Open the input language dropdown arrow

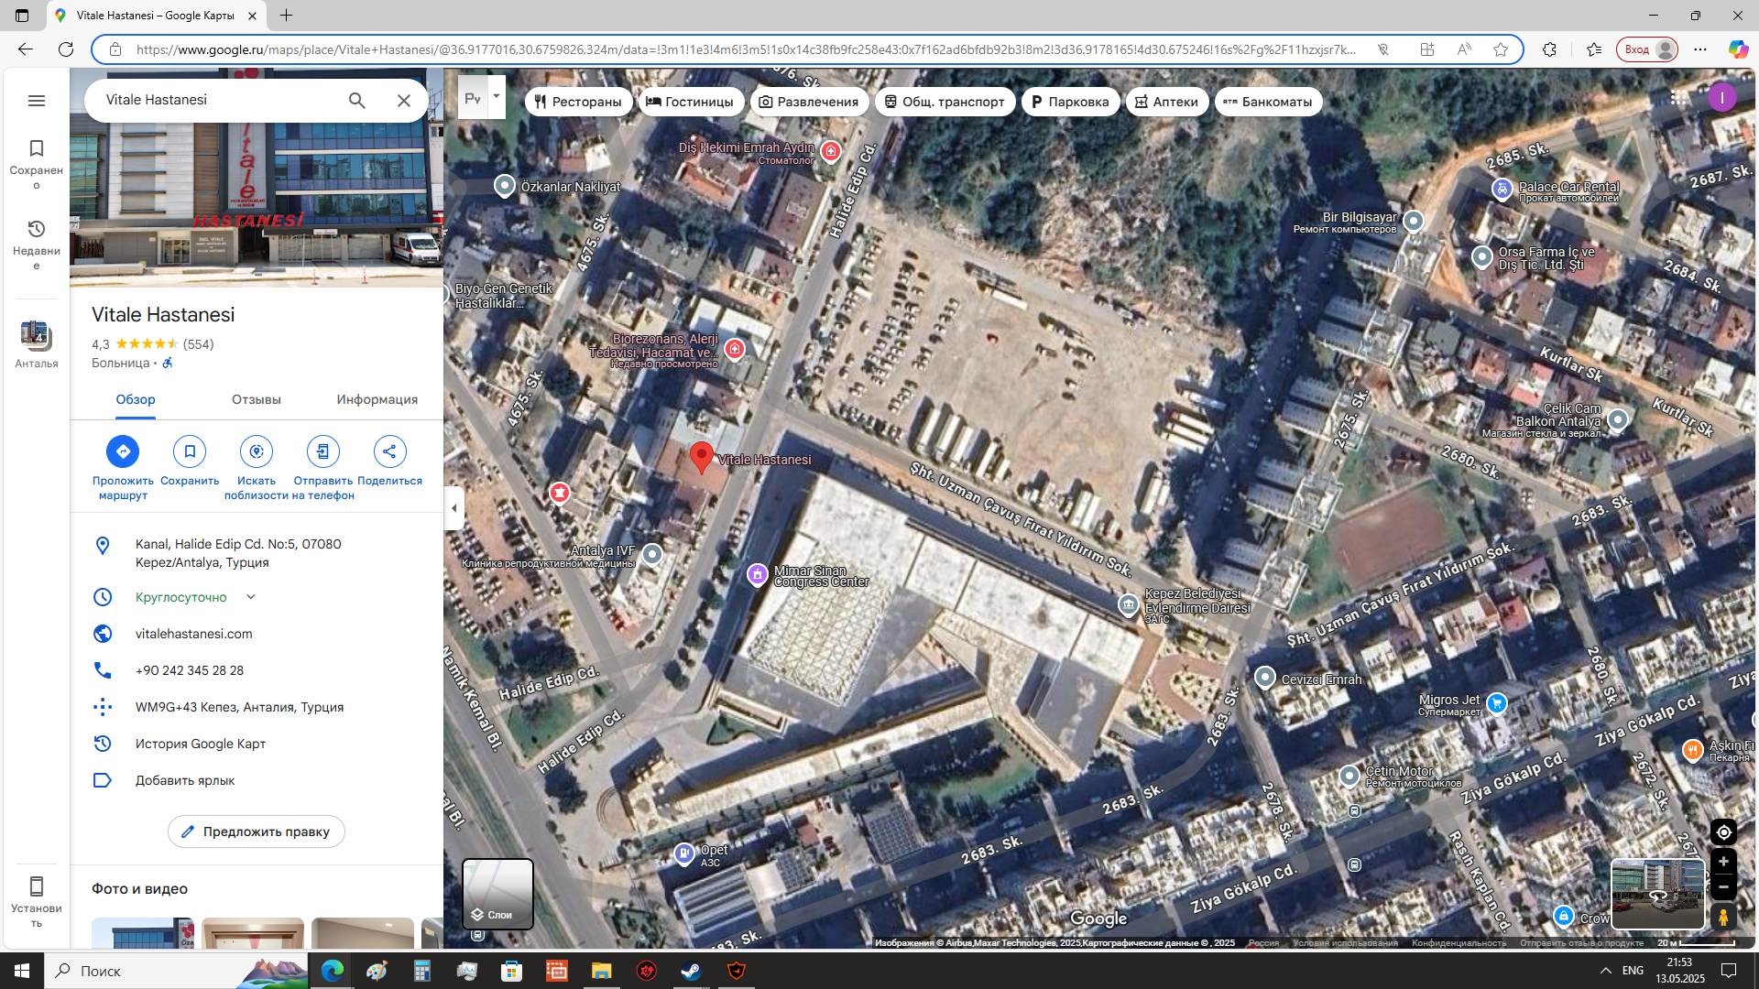[497, 97]
